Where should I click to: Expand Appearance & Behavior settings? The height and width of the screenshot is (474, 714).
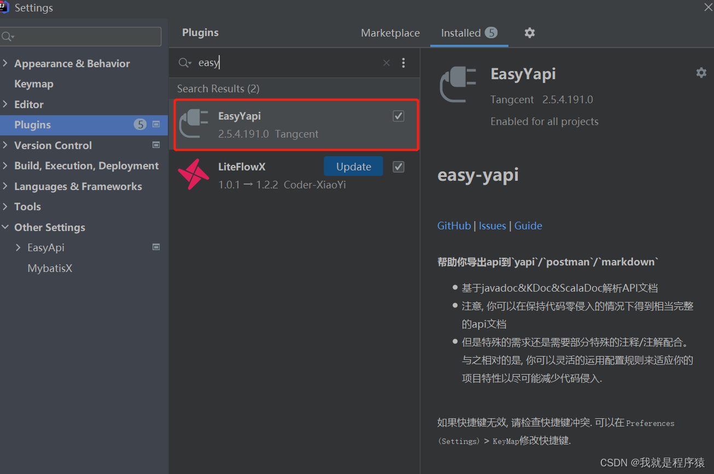[5, 63]
